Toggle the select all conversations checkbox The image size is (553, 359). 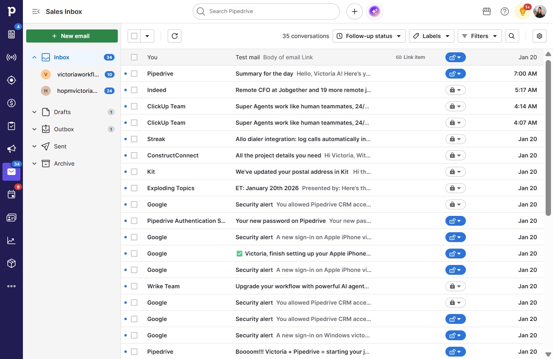click(x=134, y=36)
